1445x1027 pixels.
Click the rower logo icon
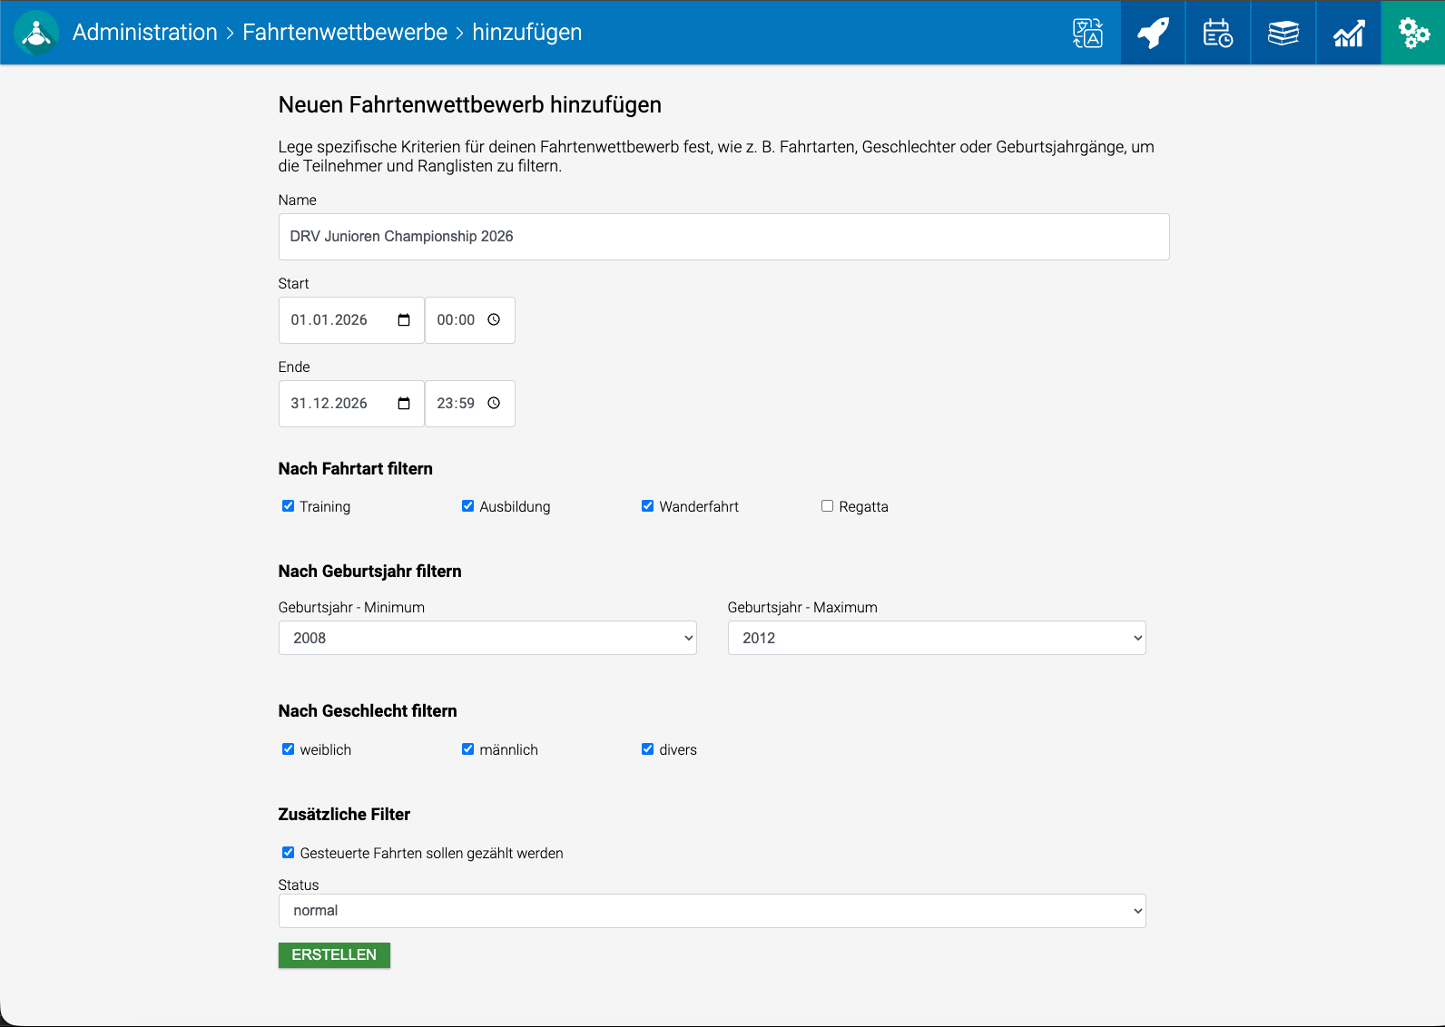pos(36,33)
